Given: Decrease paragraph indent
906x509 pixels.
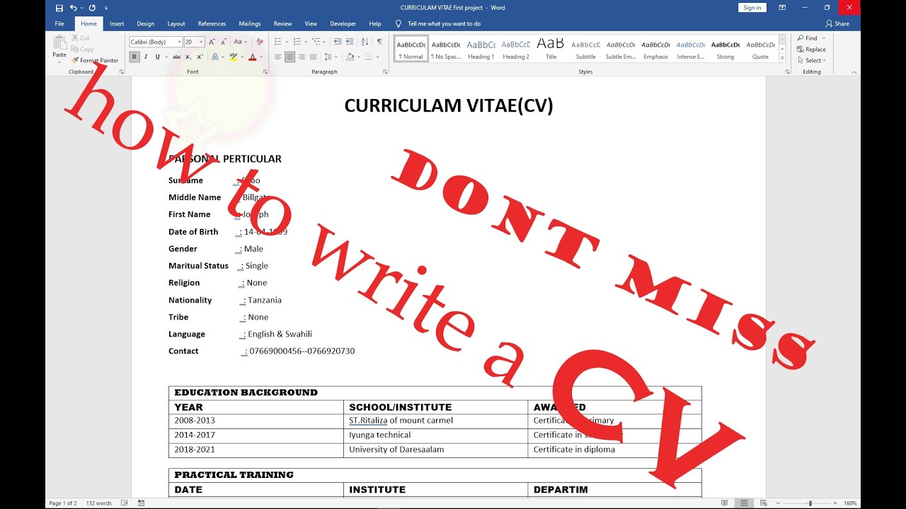Looking at the screenshot, I should (x=338, y=42).
